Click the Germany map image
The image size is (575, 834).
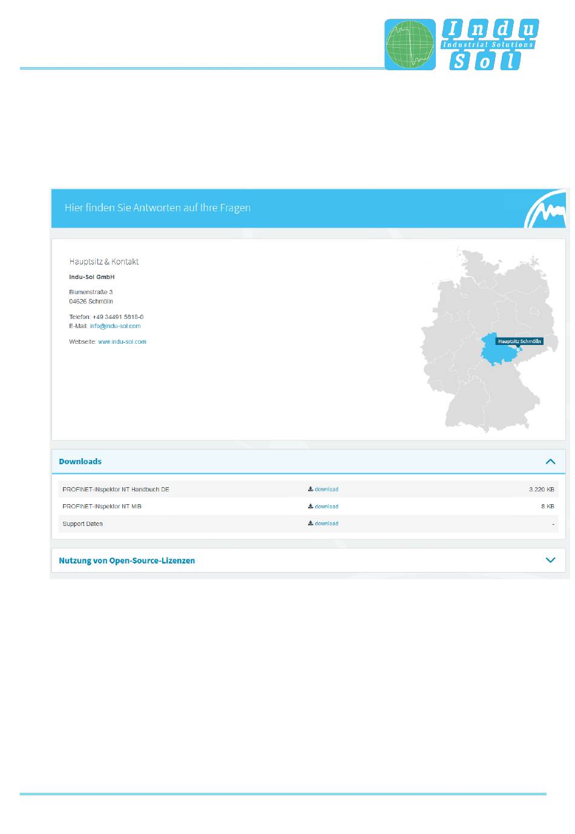[x=489, y=339]
